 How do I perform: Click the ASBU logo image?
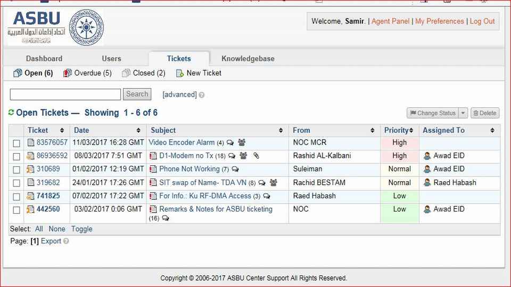pyautogui.click(x=55, y=27)
